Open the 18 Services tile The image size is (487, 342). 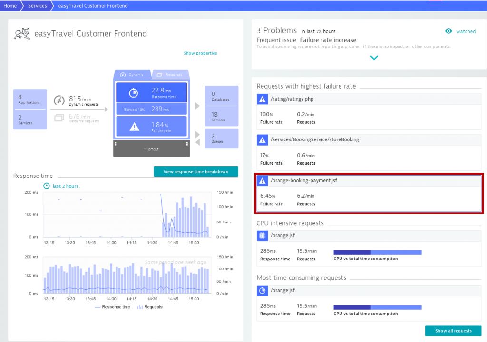pos(222,117)
